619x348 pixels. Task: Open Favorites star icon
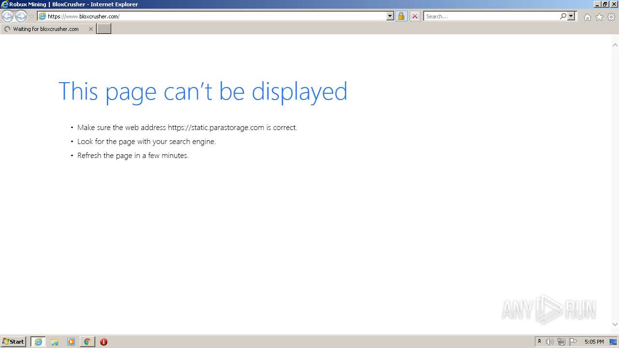click(x=599, y=17)
